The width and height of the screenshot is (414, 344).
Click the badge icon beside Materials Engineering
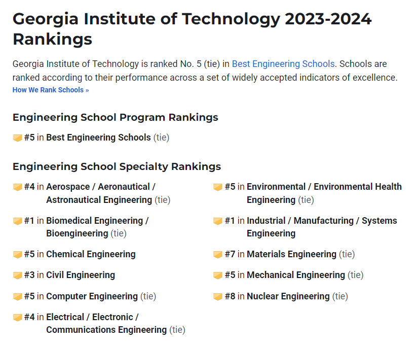click(218, 255)
